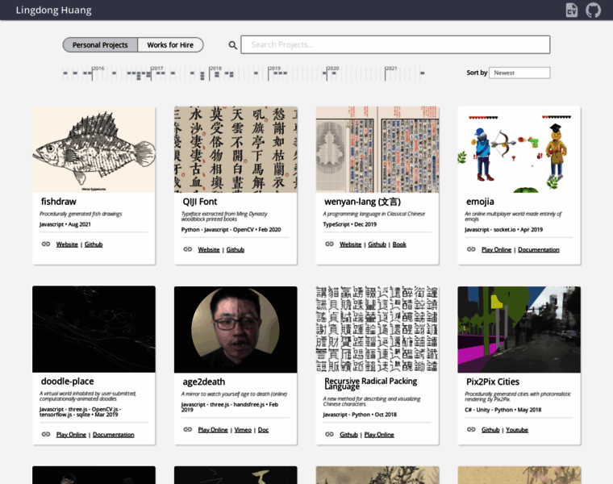Screen dimensions: 613x484
Task: Open the fishdraw fish drawing thumbnail
Action: point(94,149)
